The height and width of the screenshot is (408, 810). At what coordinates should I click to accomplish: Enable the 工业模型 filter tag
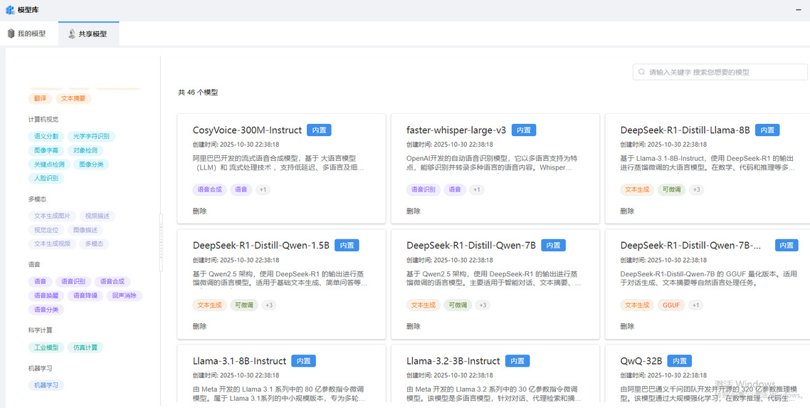point(46,347)
